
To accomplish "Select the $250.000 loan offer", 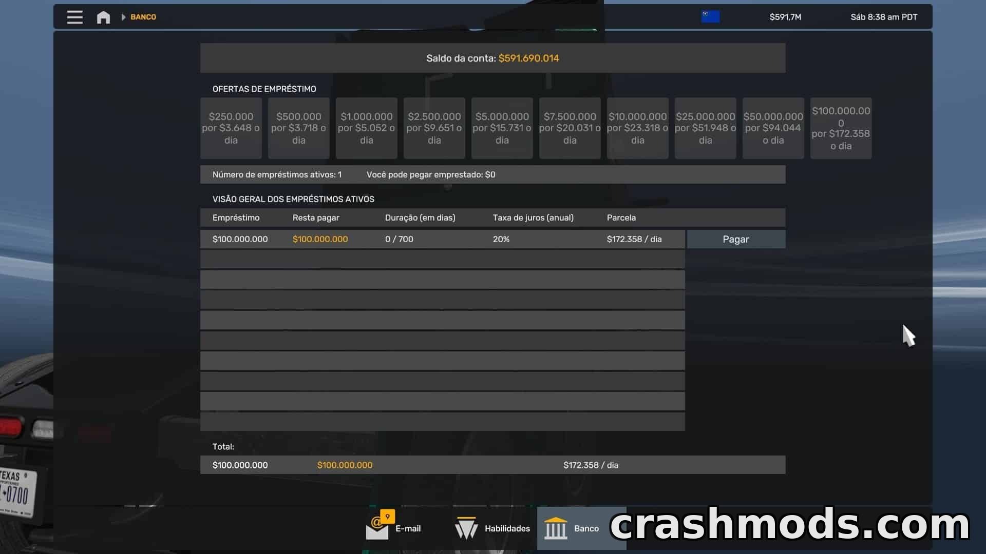I will coord(231,128).
